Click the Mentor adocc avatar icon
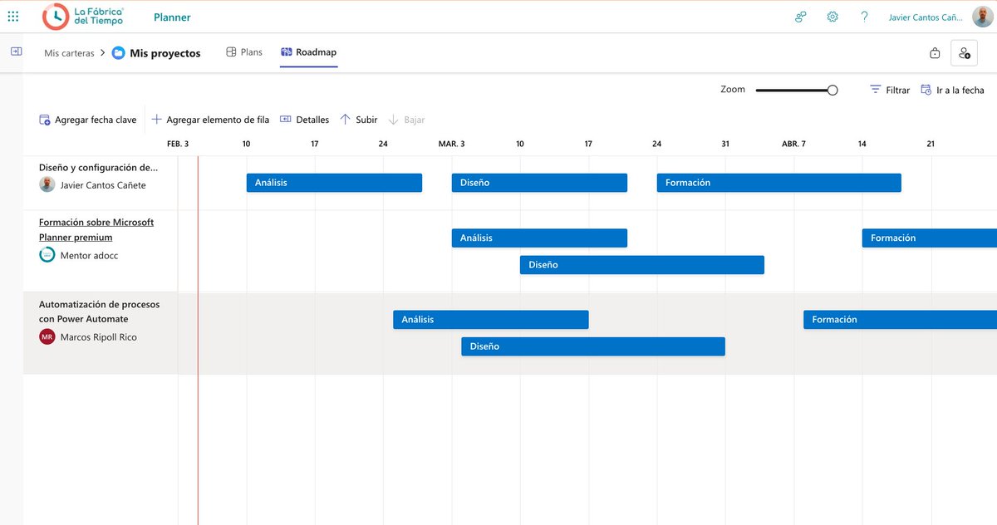Viewport: 997px width, 525px height. click(x=47, y=255)
